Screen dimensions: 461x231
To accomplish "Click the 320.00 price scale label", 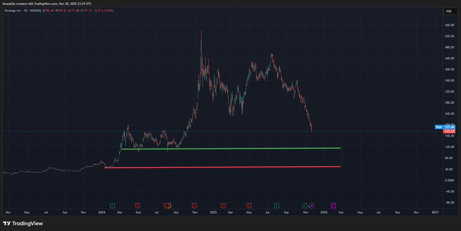I will pos(449,92).
